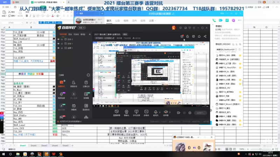Switch to the Sheet5 worksheet tab
The height and width of the screenshot is (157, 280).
[x=65, y=145]
